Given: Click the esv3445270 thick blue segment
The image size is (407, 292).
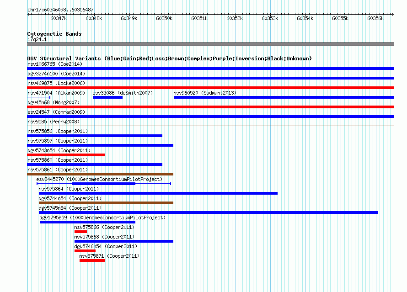Looking at the screenshot, I should [x=103, y=184].
